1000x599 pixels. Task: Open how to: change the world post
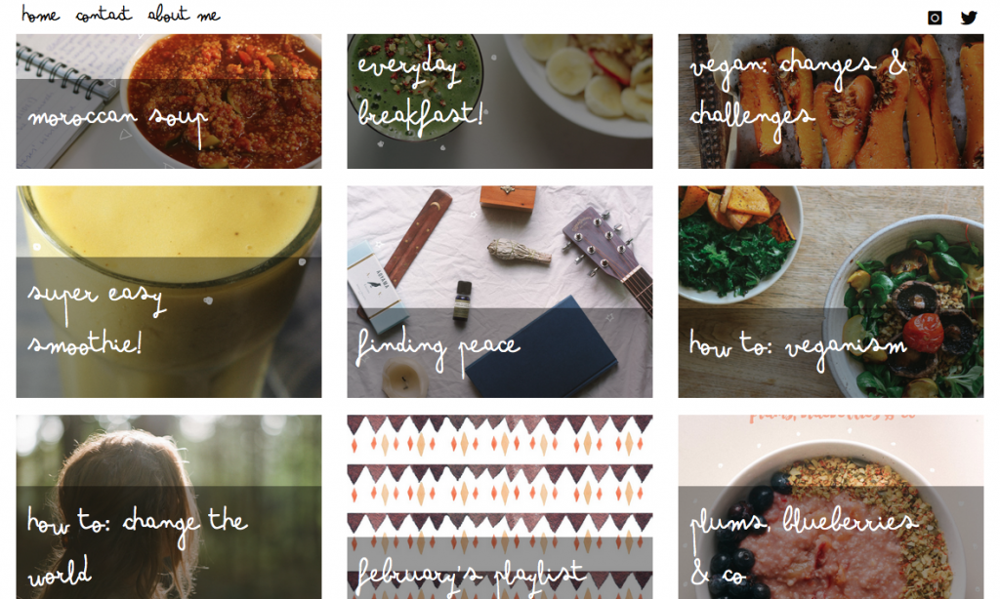(169, 507)
